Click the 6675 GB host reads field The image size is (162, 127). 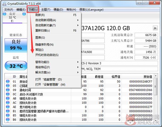pyautogui.click(x=146, y=35)
